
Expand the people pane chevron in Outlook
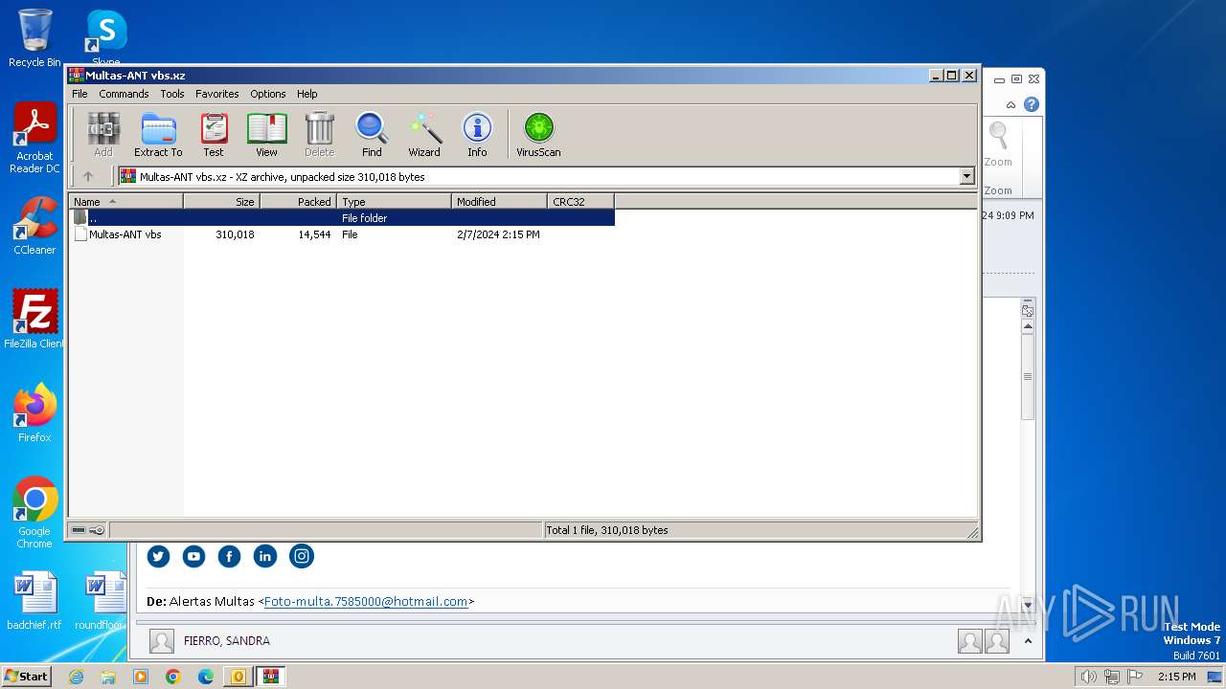(1028, 641)
